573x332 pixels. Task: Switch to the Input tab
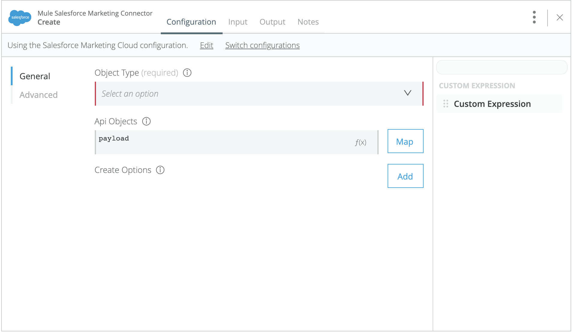coord(238,22)
